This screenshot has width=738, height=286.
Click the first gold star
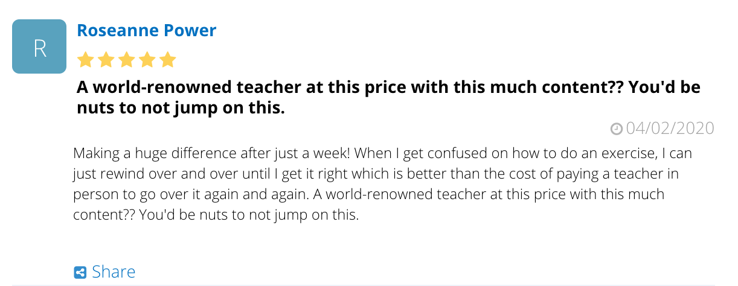point(86,60)
